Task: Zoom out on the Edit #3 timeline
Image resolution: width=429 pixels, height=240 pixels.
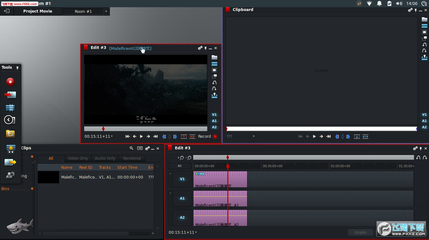Action: (x=188, y=157)
